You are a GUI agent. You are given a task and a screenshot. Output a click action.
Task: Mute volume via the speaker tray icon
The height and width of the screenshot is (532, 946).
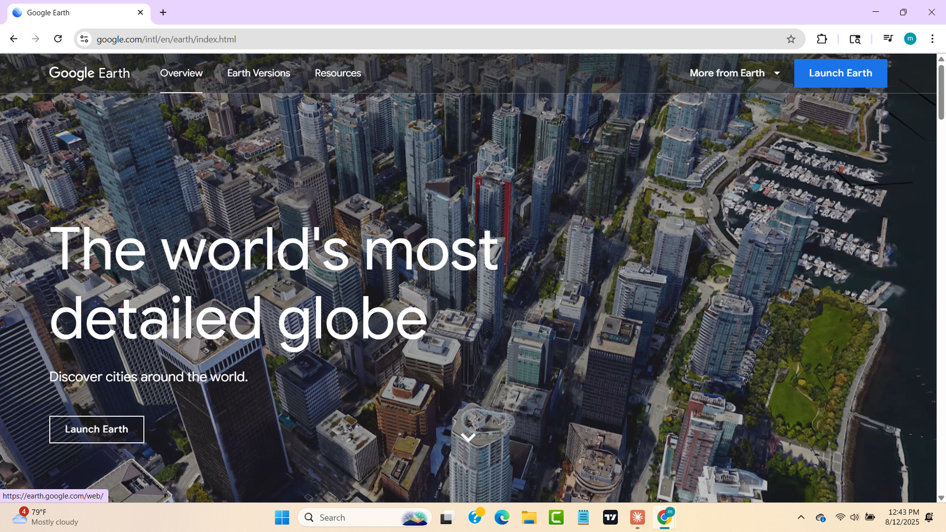(x=853, y=517)
